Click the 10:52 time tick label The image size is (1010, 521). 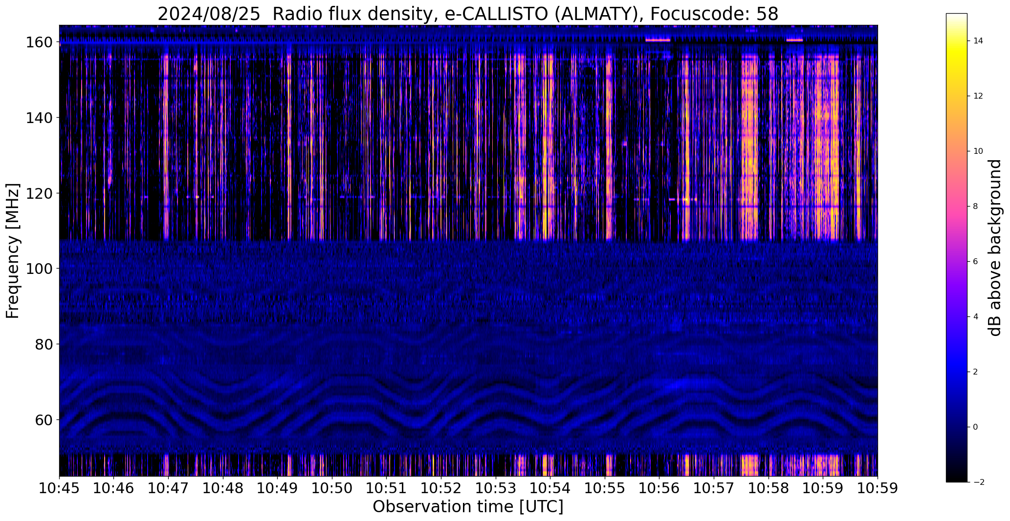coord(441,488)
